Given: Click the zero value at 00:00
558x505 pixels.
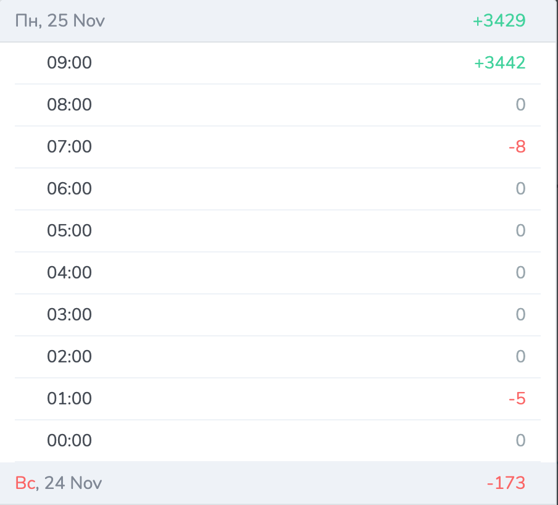Looking at the screenshot, I should click(520, 441).
